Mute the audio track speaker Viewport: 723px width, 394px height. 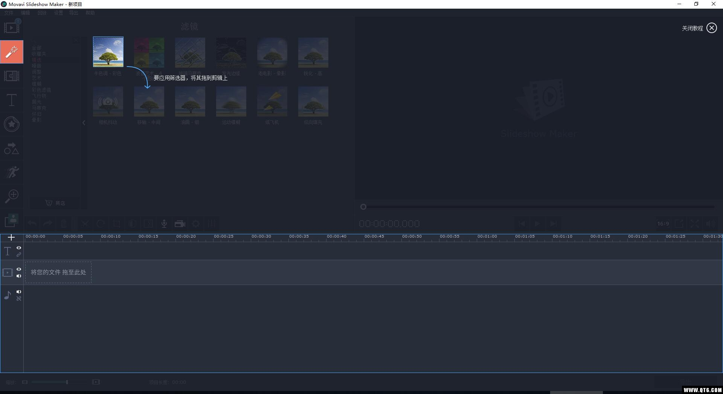point(19,292)
